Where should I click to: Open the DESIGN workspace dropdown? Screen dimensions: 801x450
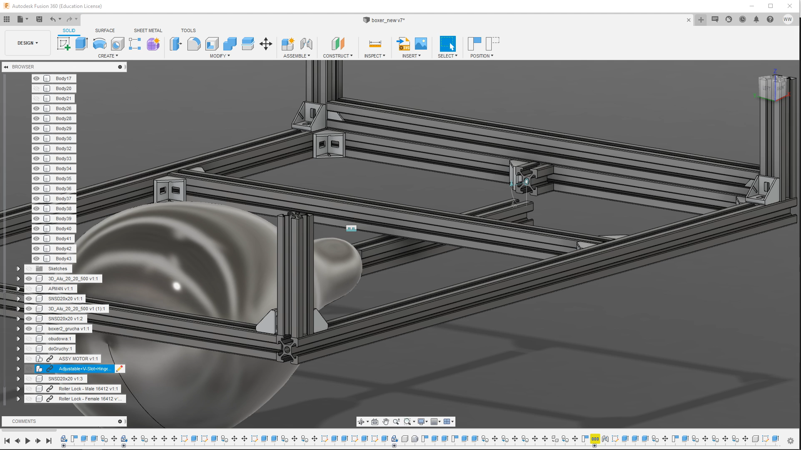(28, 43)
